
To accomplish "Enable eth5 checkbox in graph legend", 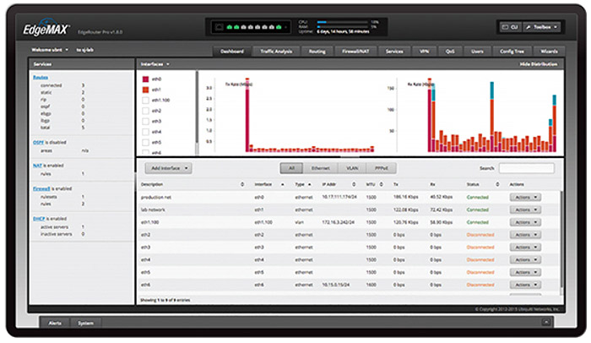I will click(145, 143).
